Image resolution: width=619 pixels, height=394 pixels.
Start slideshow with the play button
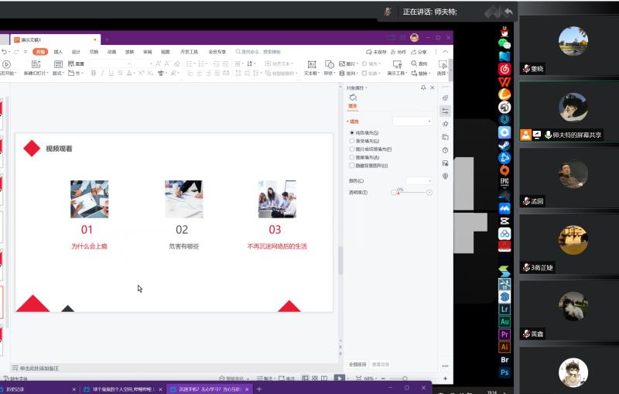[339, 378]
